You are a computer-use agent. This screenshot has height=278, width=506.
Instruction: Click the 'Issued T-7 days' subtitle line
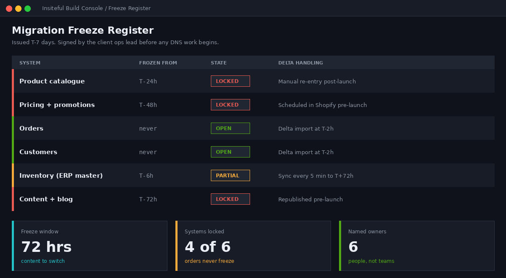115,43
